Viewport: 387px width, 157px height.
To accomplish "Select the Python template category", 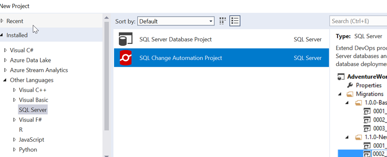I will (x=28, y=149).
